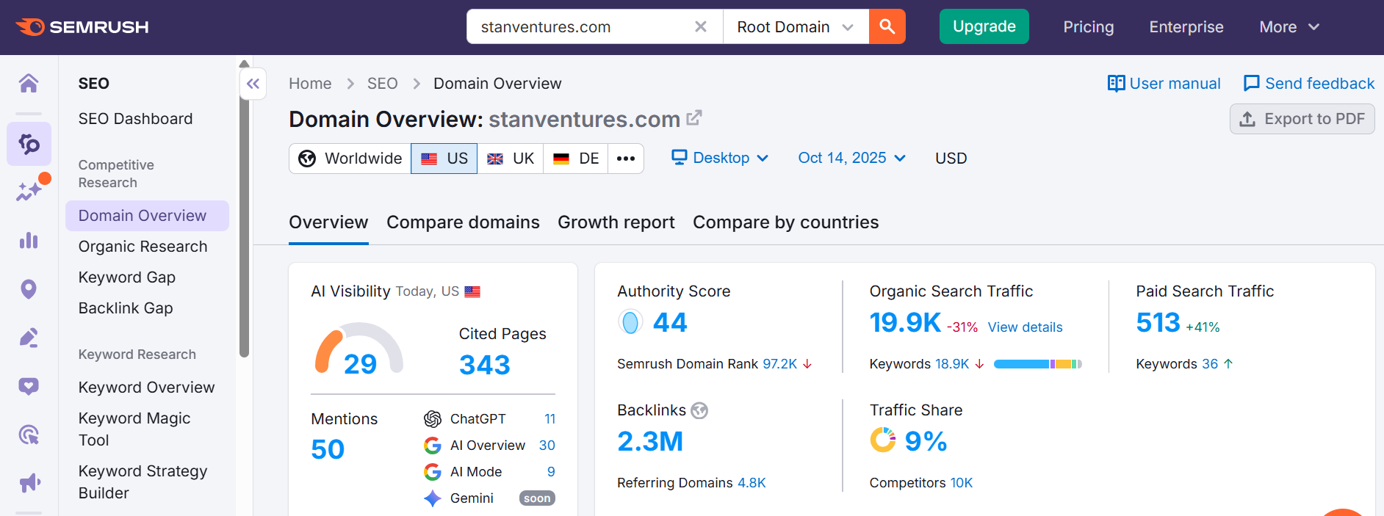This screenshot has height=516, width=1384.
Task: Open Organic Research in sidebar menu
Action: click(x=143, y=247)
